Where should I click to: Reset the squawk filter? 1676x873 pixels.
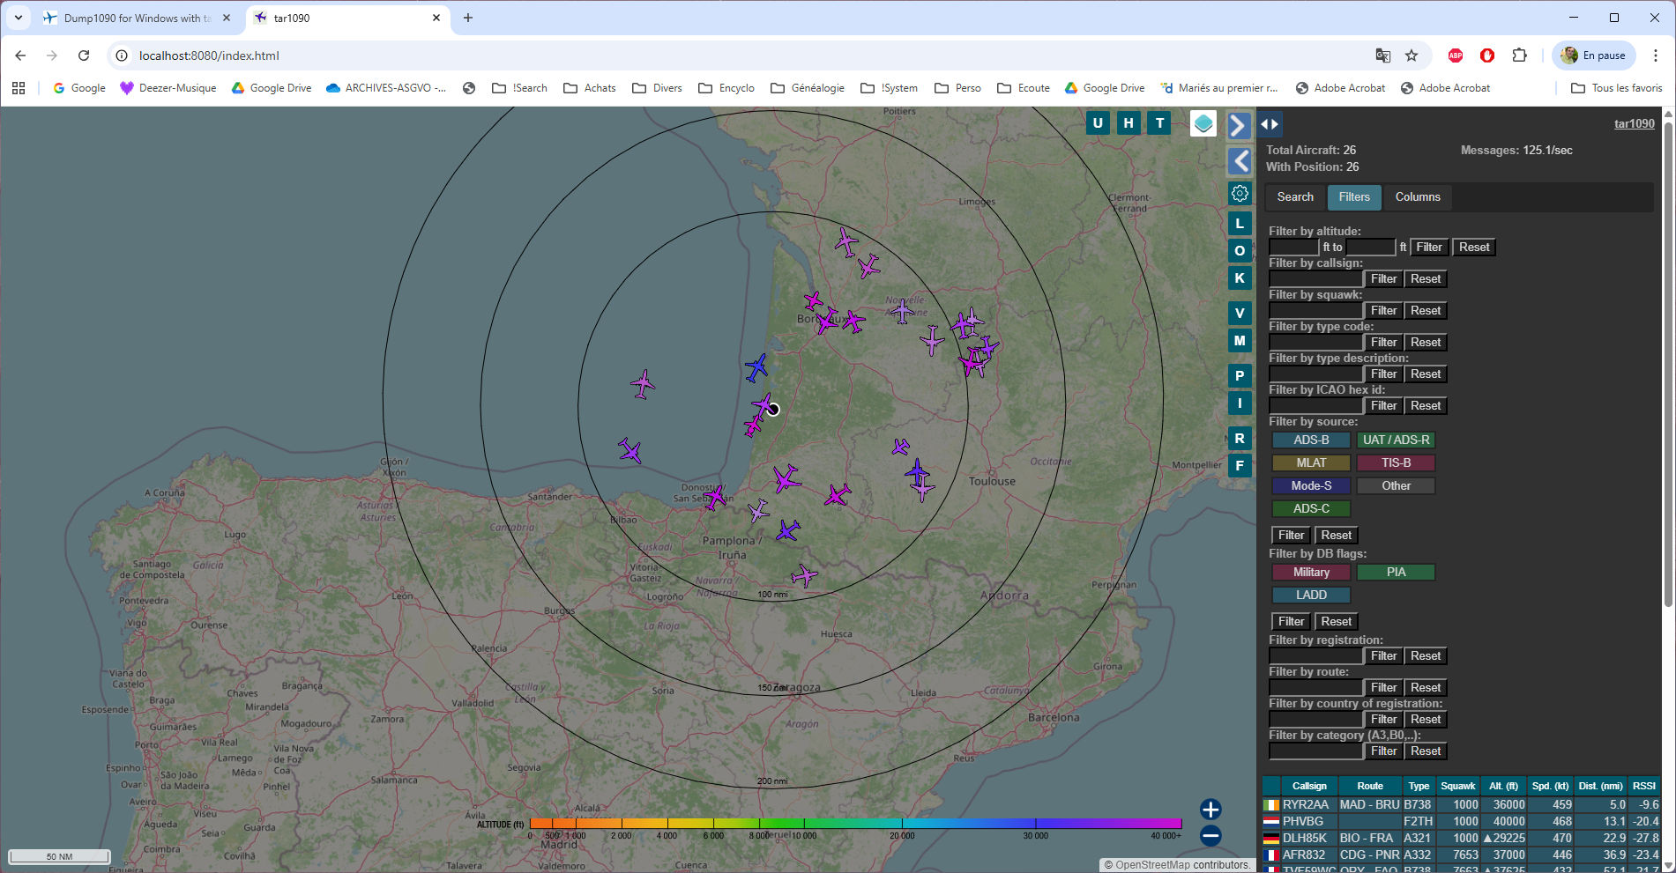pyautogui.click(x=1426, y=311)
